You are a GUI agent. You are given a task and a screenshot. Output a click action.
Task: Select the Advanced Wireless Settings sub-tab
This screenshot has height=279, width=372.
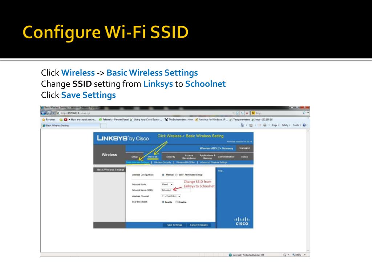pyautogui.click(x=214, y=162)
